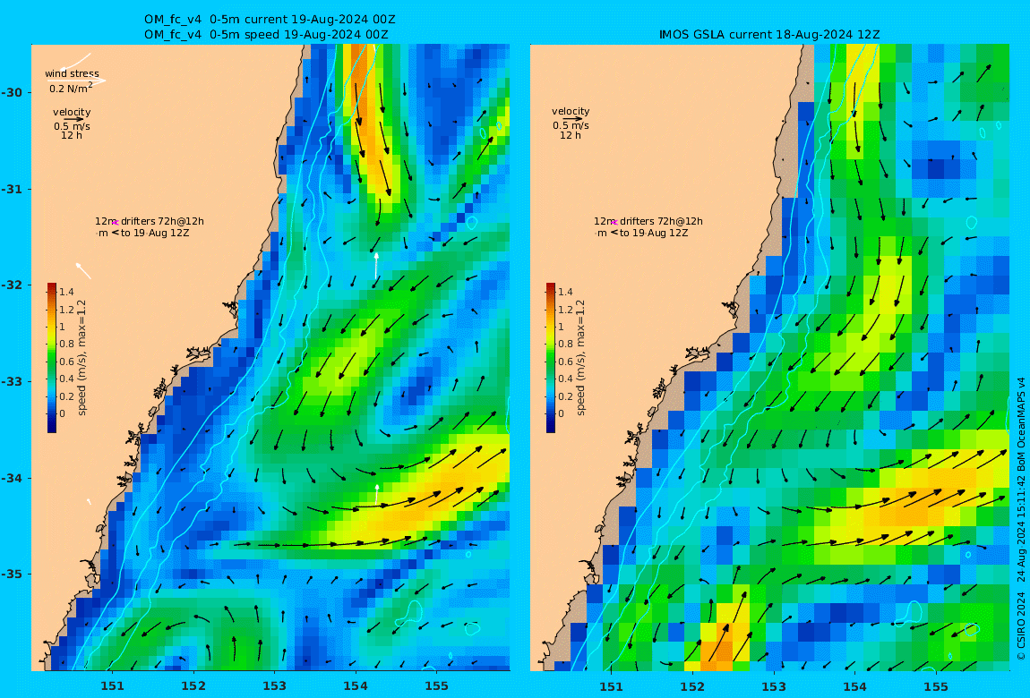Click the white upward arrow near 154, -34 in left map
Viewport: 1030px width, 698px height.
(x=377, y=493)
